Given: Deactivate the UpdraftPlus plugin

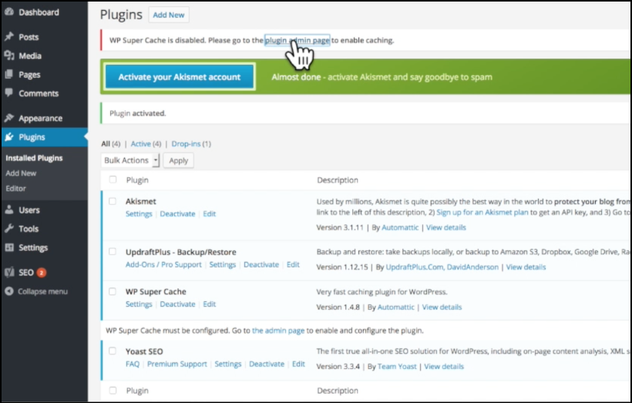Looking at the screenshot, I should tap(261, 264).
